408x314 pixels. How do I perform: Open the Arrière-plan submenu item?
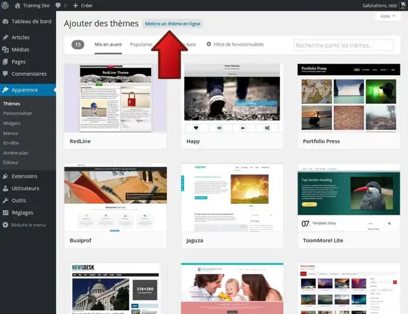point(15,153)
